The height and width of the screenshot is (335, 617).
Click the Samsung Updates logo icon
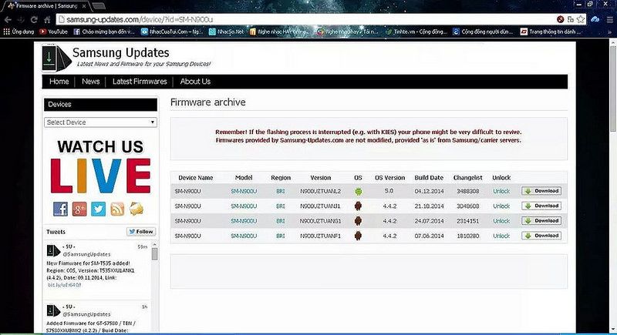[x=55, y=57]
